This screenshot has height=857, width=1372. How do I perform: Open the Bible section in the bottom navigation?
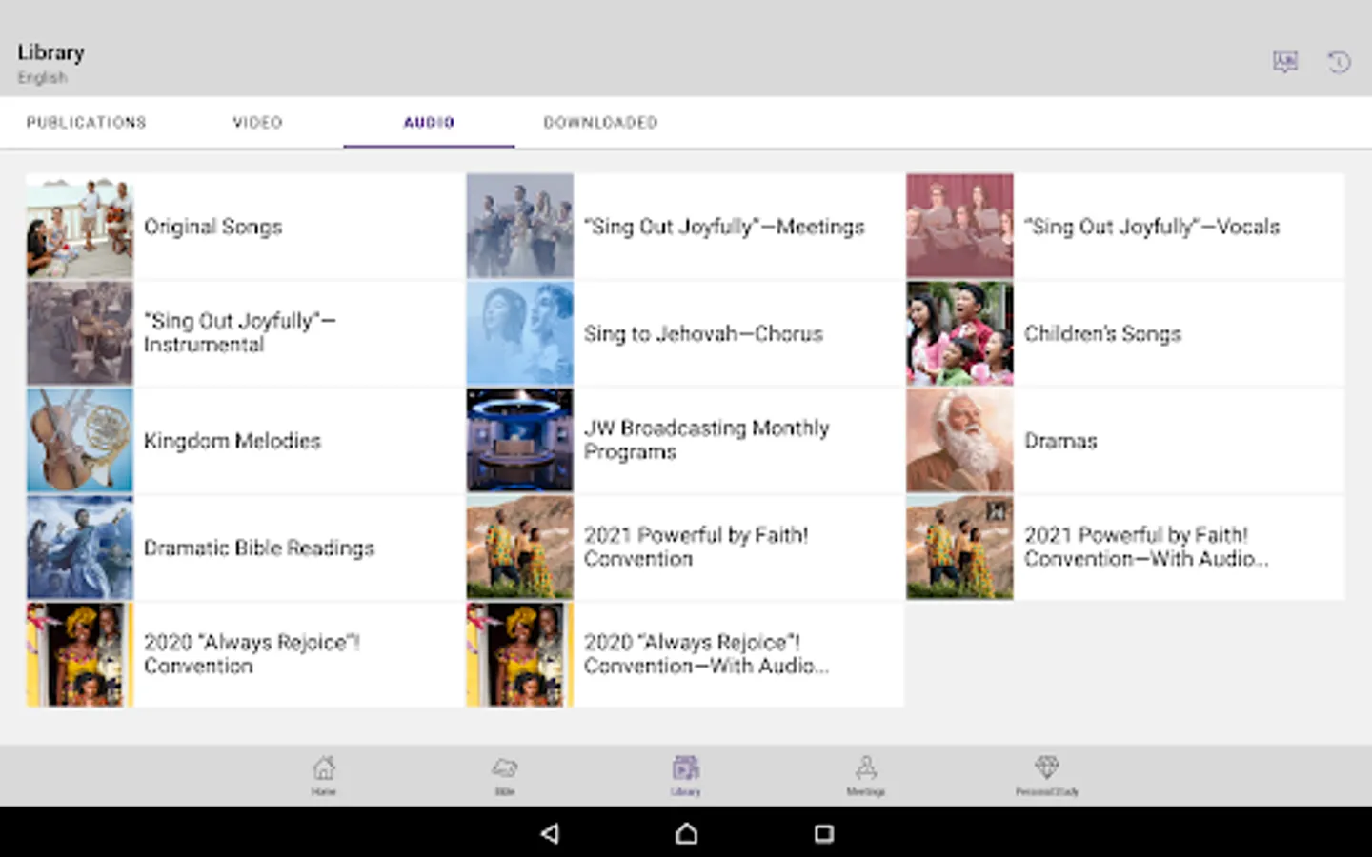pyautogui.click(x=505, y=775)
